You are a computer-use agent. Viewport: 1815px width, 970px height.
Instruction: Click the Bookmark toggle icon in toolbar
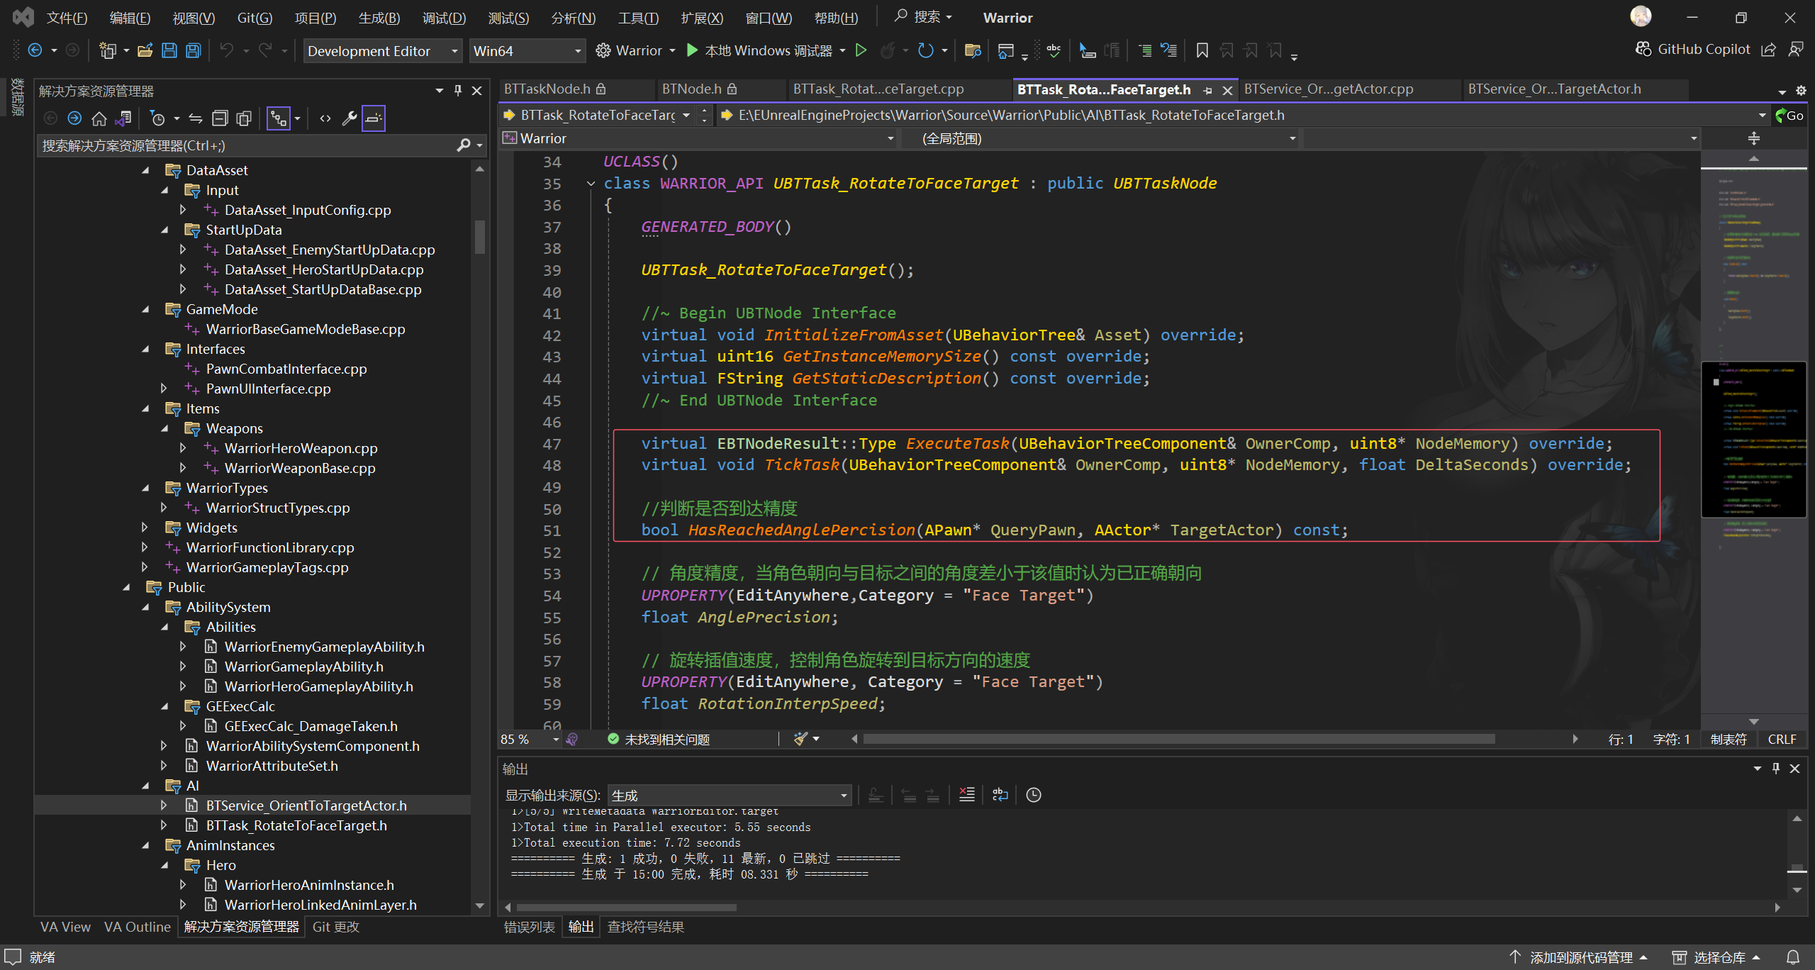pos(1202,50)
